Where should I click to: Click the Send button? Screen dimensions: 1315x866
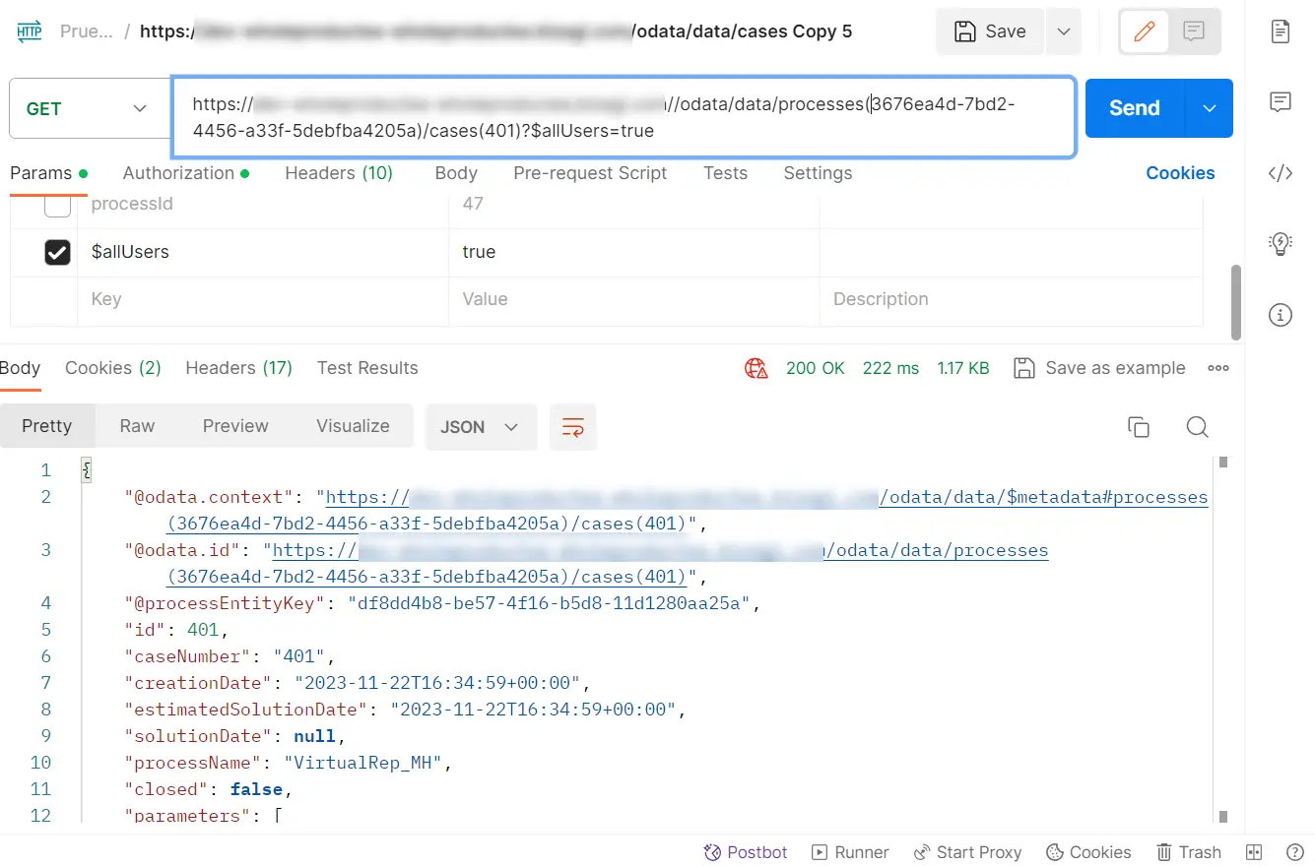point(1135,108)
